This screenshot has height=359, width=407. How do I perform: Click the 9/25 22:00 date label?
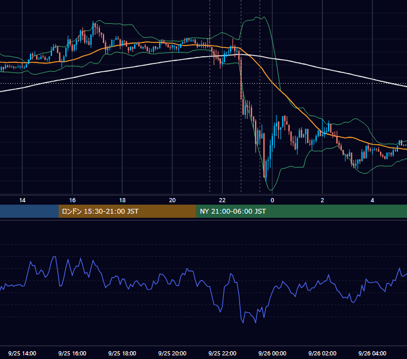(222, 353)
